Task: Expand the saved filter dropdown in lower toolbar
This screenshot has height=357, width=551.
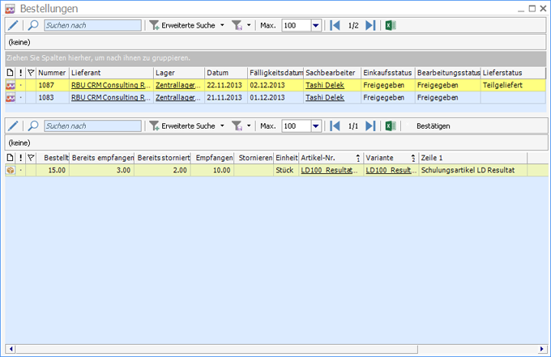Action: pyautogui.click(x=249, y=125)
